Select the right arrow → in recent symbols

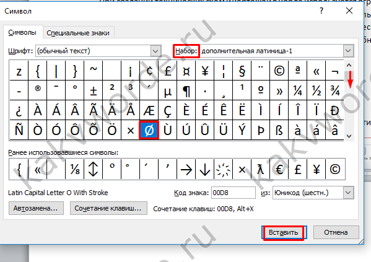[x=186, y=169]
